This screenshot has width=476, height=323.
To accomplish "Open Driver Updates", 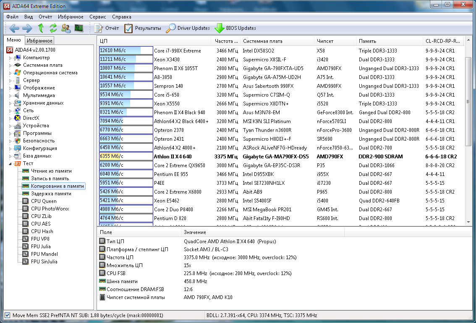I will (188, 28).
